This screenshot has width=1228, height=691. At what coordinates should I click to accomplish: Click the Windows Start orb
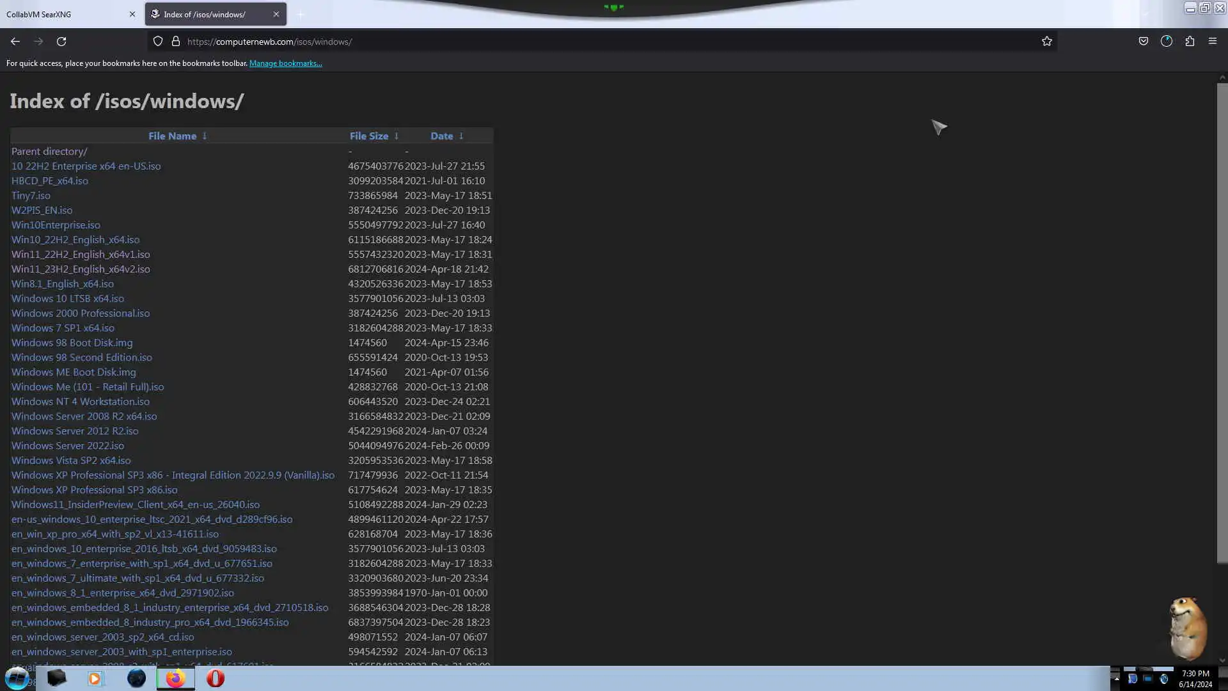coord(17,678)
